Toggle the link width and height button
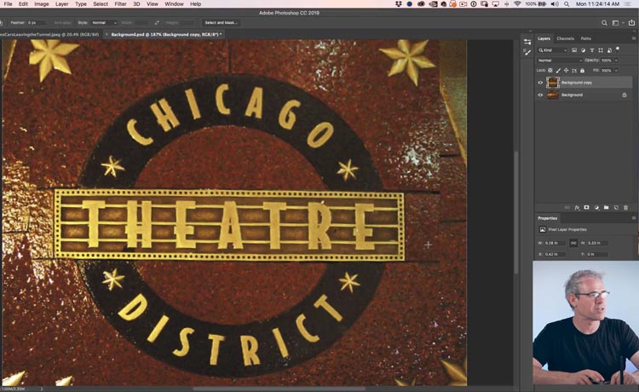The image size is (639, 392). pyautogui.click(x=573, y=243)
